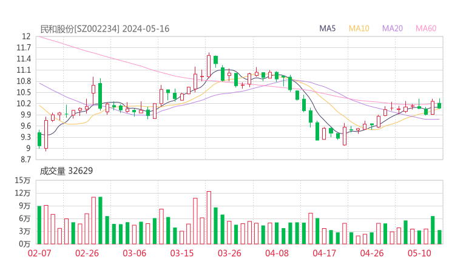The width and height of the screenshot is (449, 267).
Task: Click the 03-26 date axis label
Action: pyautogui.click(x=229, y=253)
